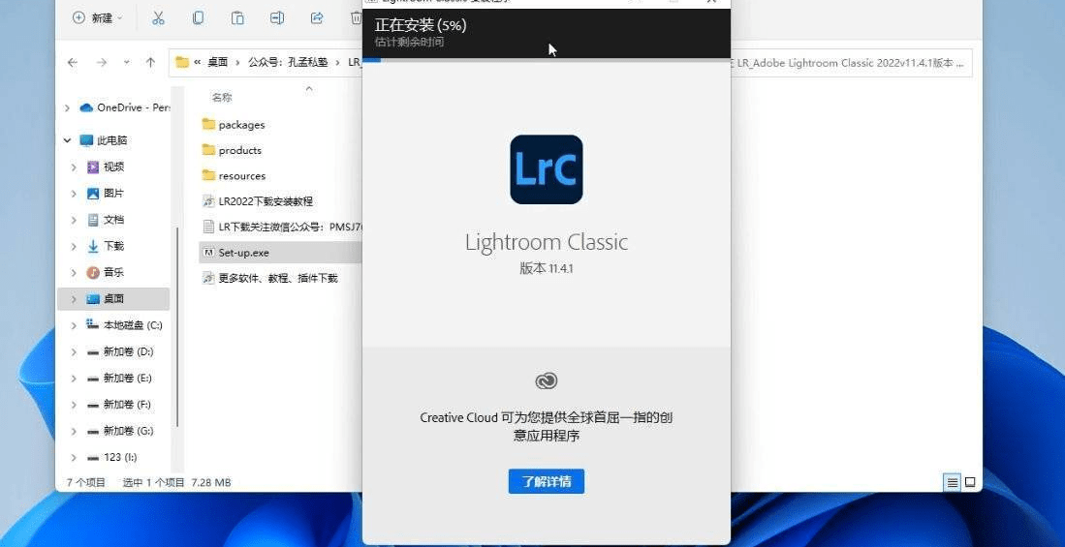This screenshot has height=547, width=1065.
Task: Expand the 123 (I:) drive node
Action: [74, 457]
